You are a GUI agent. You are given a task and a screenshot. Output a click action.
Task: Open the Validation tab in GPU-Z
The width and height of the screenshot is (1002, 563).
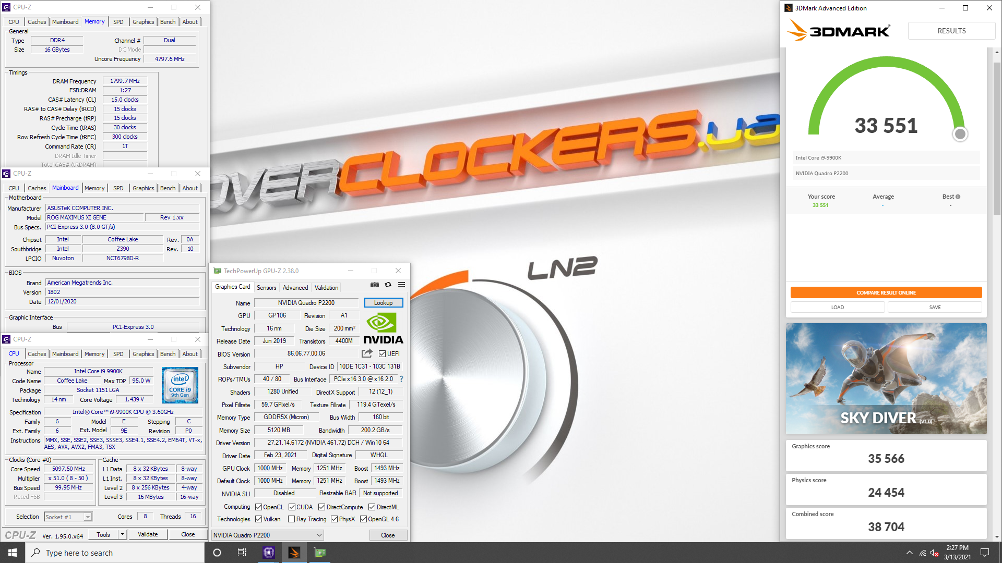tap(327, 288)
